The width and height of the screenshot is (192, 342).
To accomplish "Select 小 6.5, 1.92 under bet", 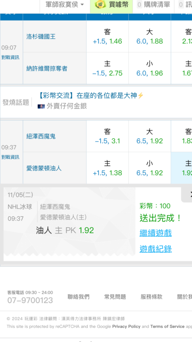I will (150, 168).
